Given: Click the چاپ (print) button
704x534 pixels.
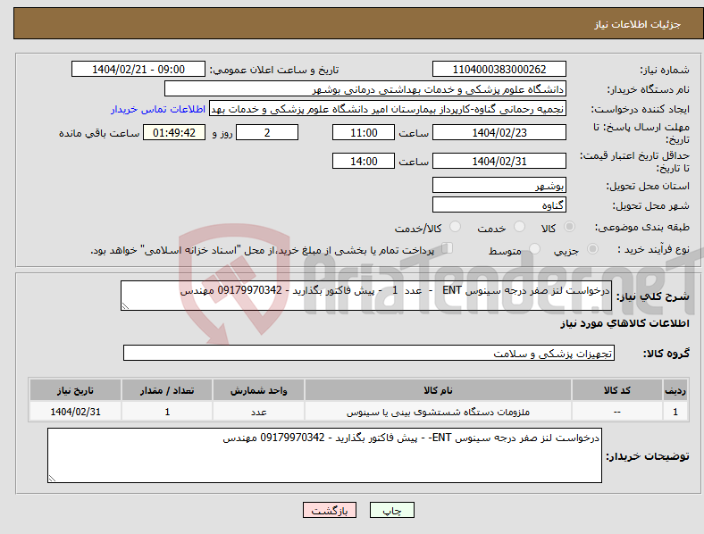Looking at the screenshot, I should tap(391, 510).
